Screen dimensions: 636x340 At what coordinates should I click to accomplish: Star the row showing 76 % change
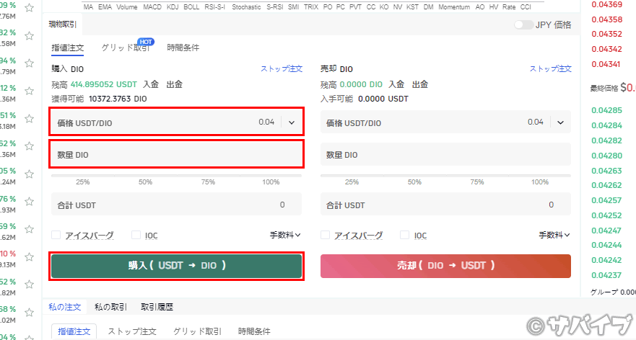[x=29, y=202]
